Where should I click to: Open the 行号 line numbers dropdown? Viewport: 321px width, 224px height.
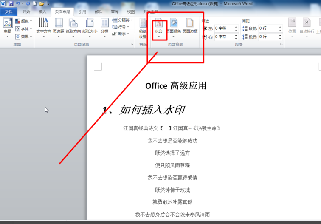pyautogui.click(x=121, y=27)
